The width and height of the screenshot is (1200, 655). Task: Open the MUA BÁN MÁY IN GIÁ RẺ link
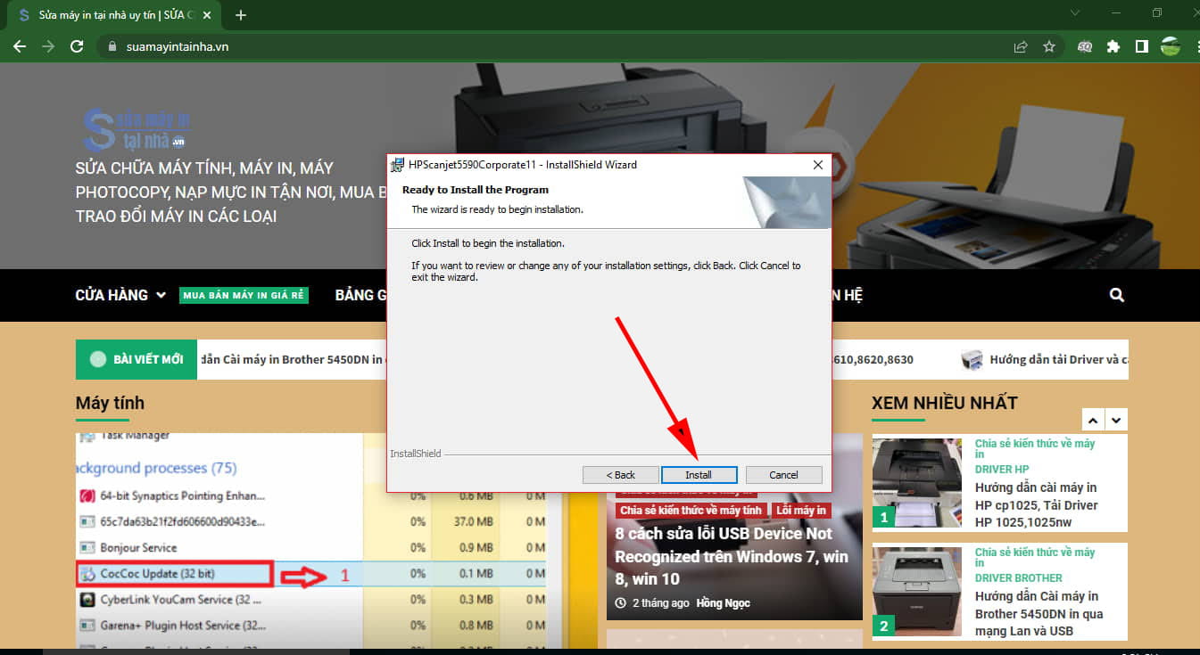coord(244,295)
